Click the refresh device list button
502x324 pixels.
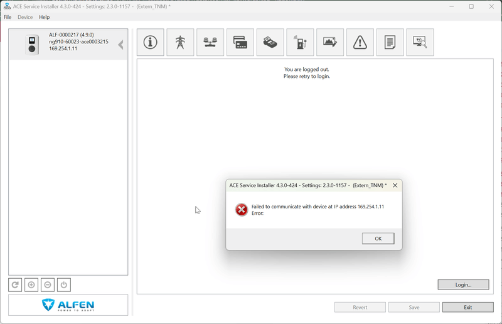tap(15, 285)
